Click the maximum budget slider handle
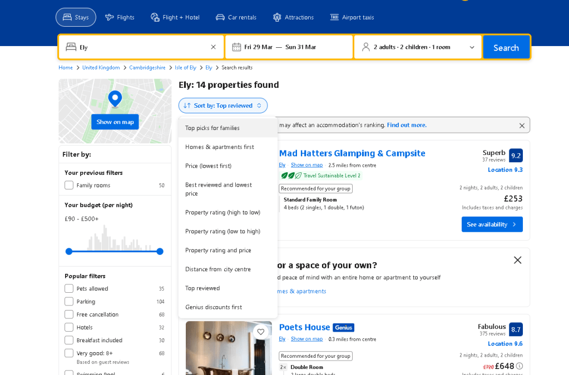This screenshot has height=375, width=569. point(160,252)
